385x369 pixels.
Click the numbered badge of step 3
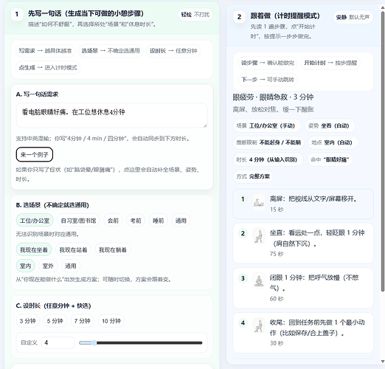tap(243, 278)
